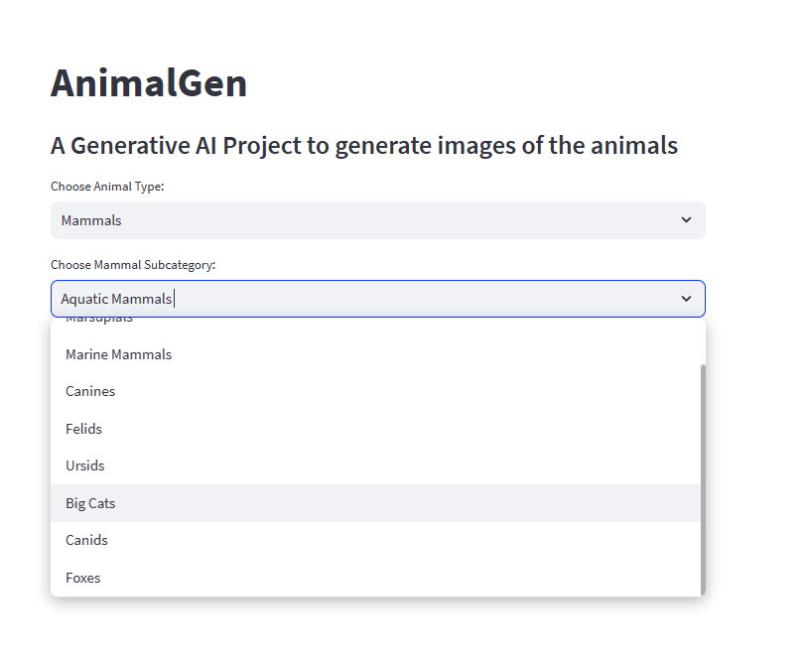805x662 pixels.
Task: Open the Choose Animal Type dropdown
Action: [377, 220]
